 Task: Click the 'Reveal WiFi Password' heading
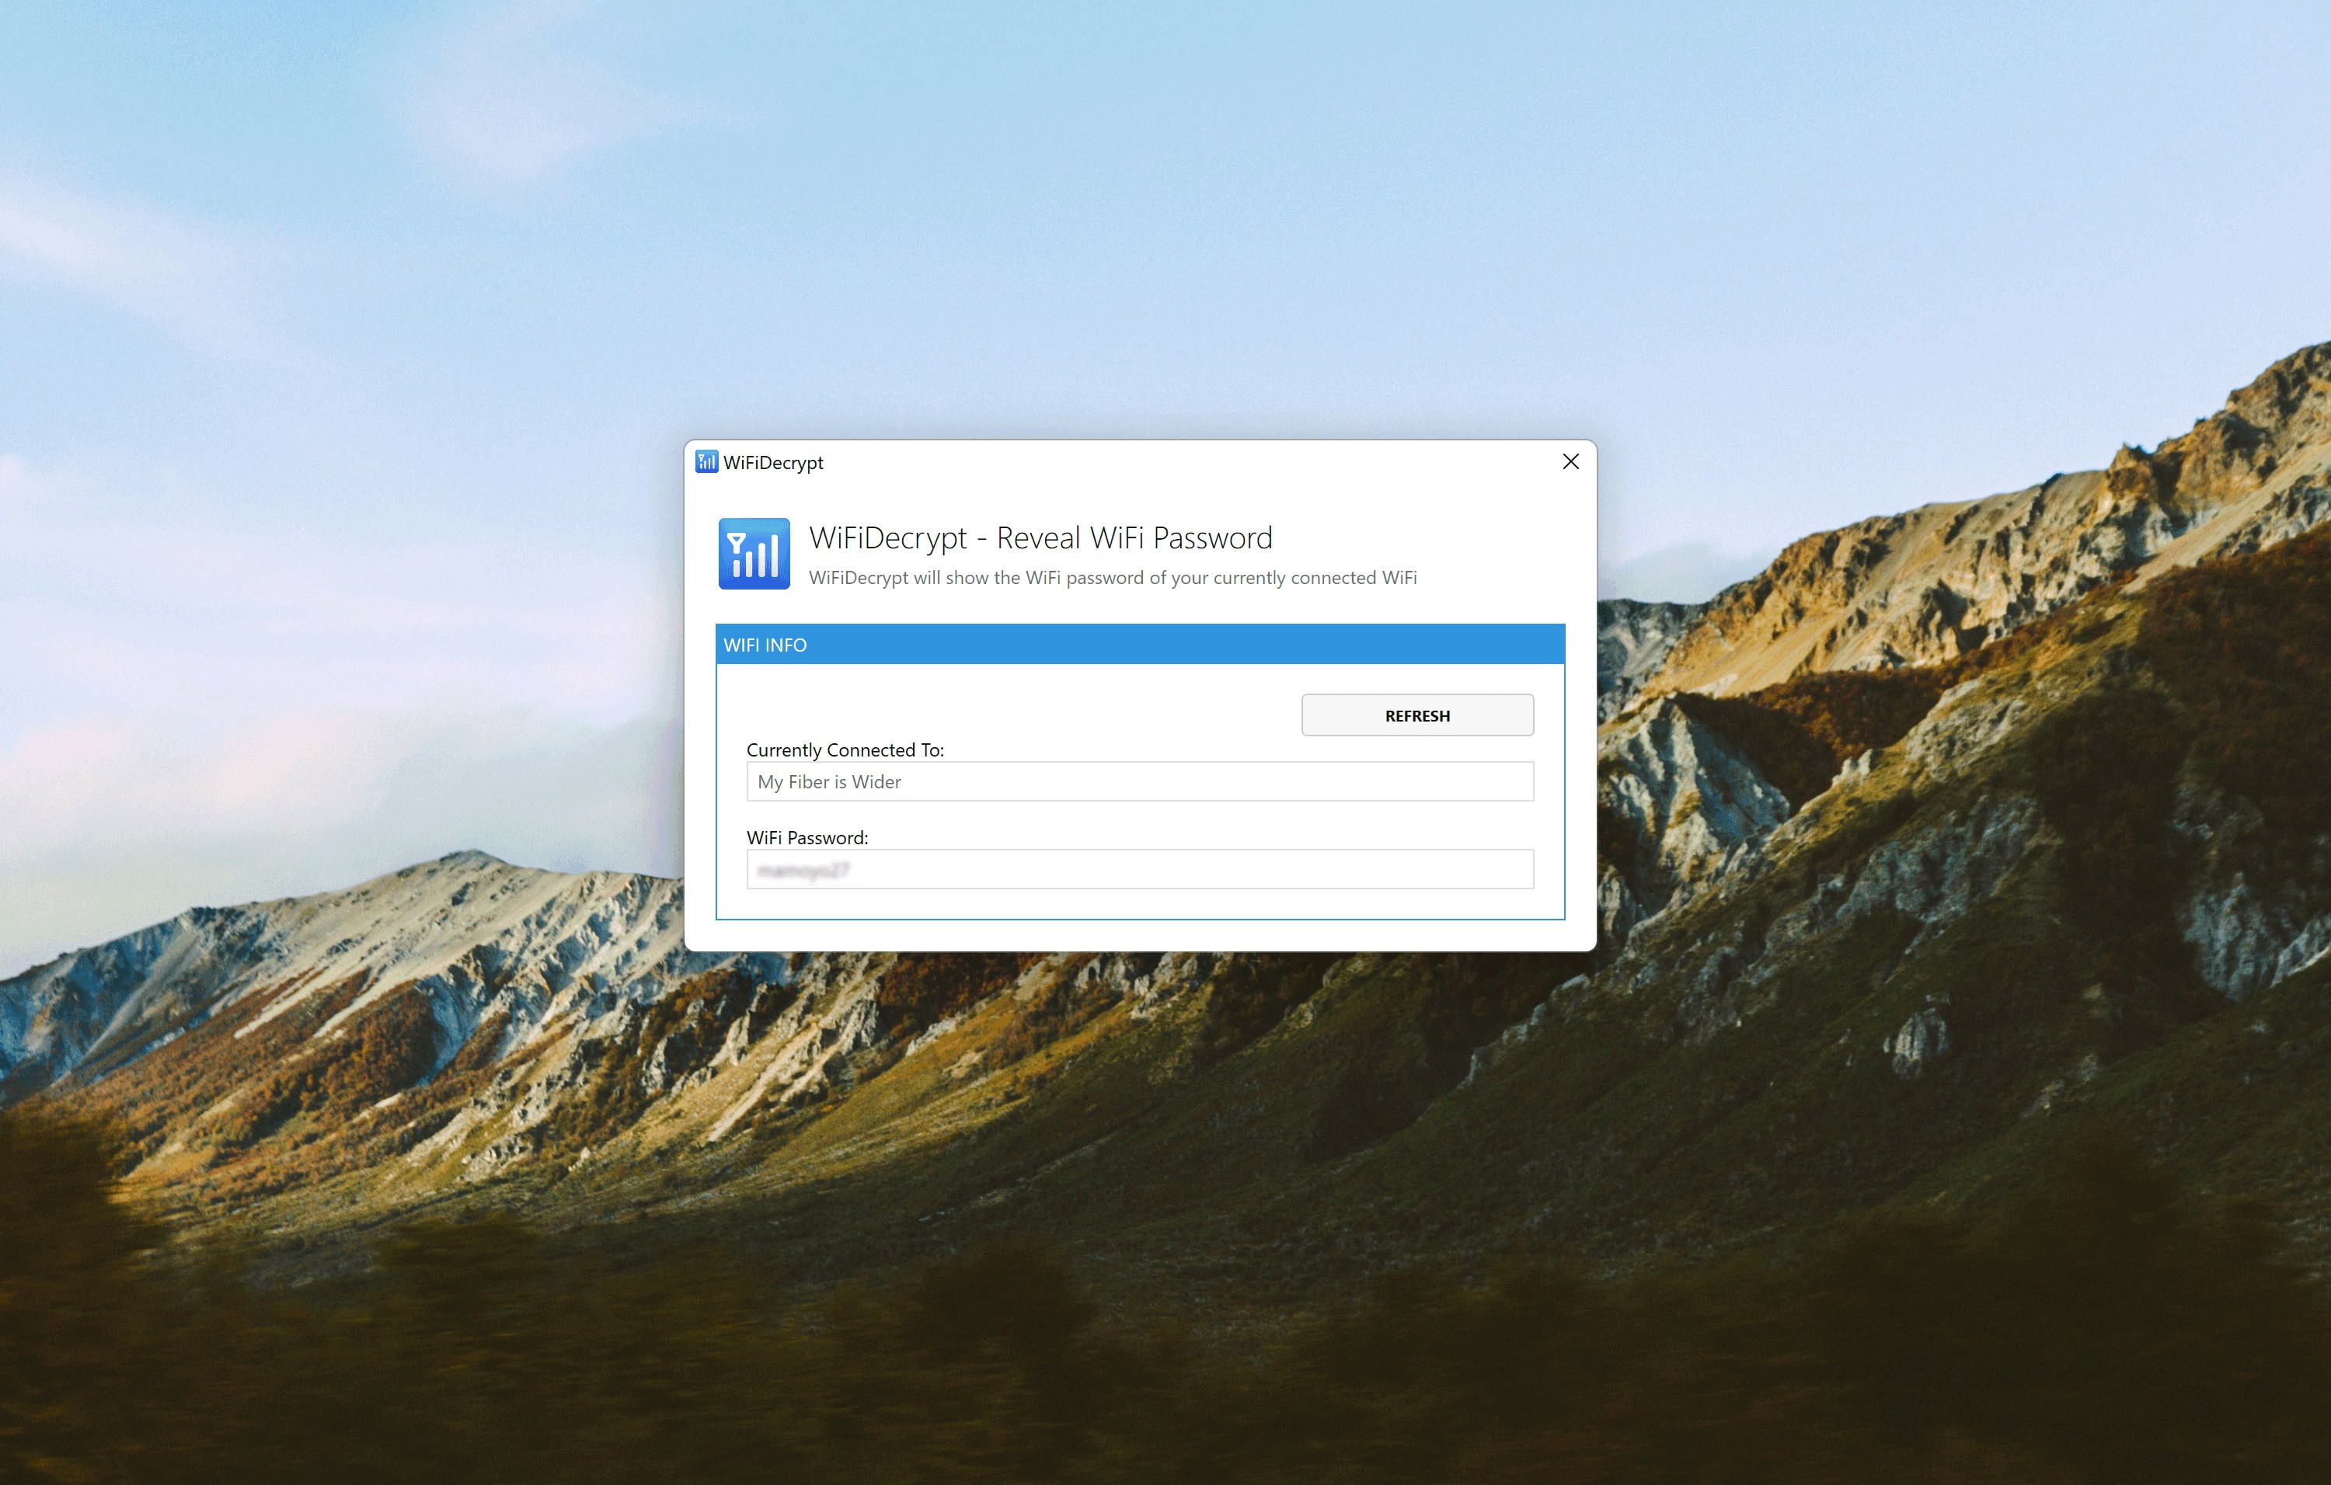coord(1042,538)
